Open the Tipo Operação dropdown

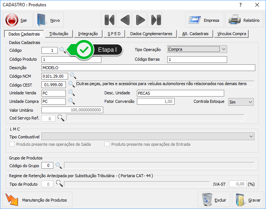point(223,49)
